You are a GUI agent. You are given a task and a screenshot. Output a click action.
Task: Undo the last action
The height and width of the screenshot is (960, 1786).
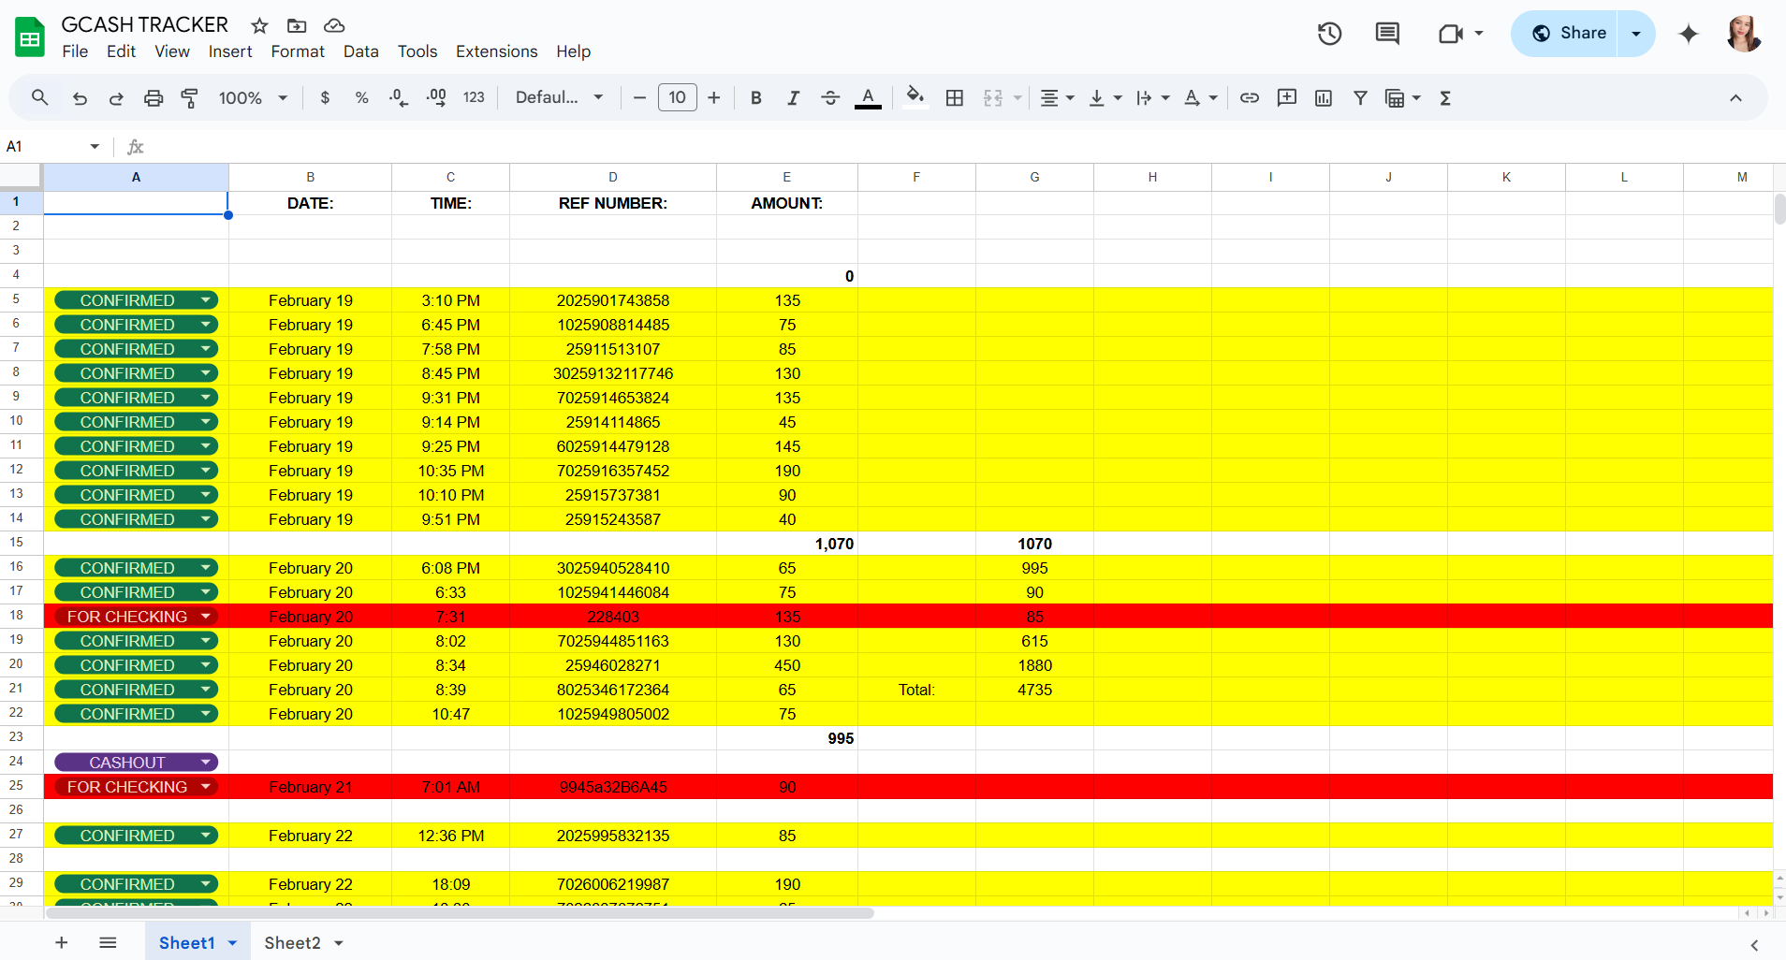pos(80,97)
